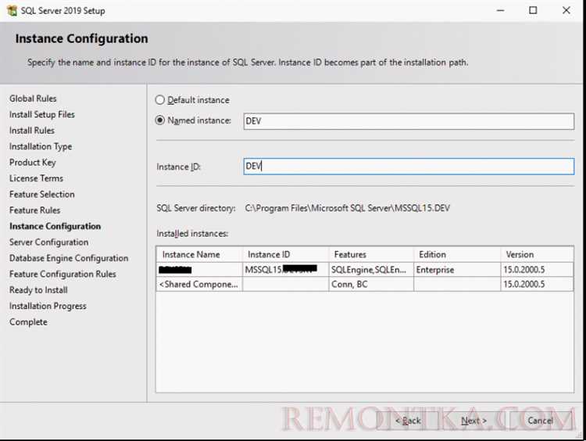Click the Edition column header
Viewport: 586px width, 441px height.
(x=457, y=254)
